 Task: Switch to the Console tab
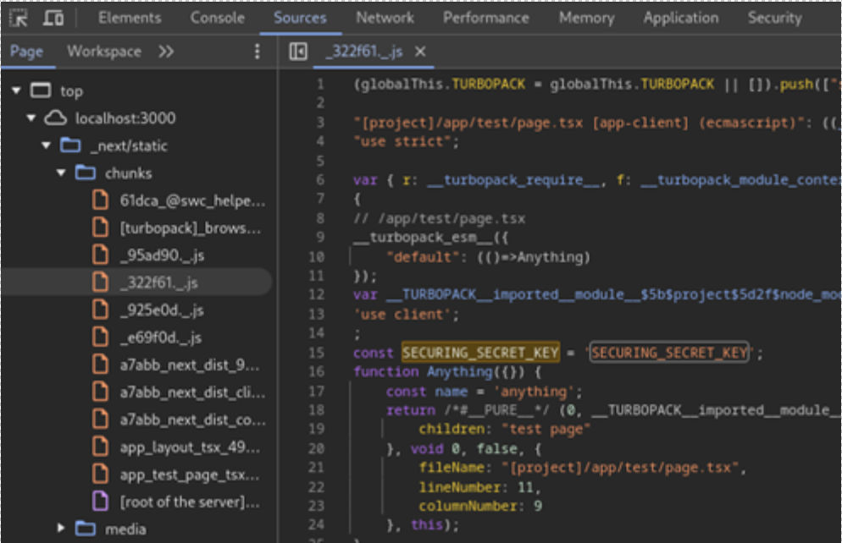tap(218, 18)
